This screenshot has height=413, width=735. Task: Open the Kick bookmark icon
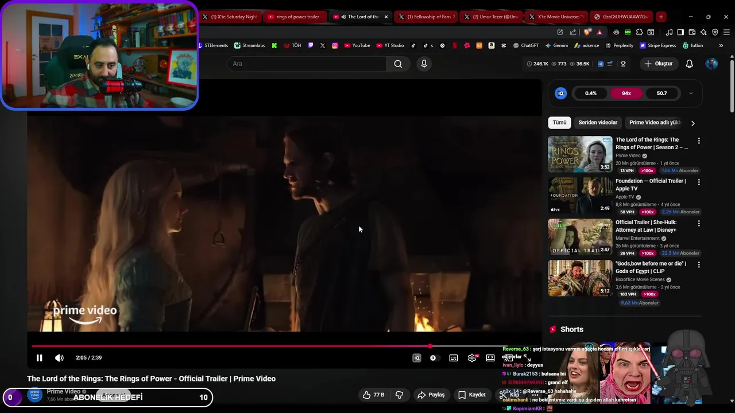[x=274, y=45]
